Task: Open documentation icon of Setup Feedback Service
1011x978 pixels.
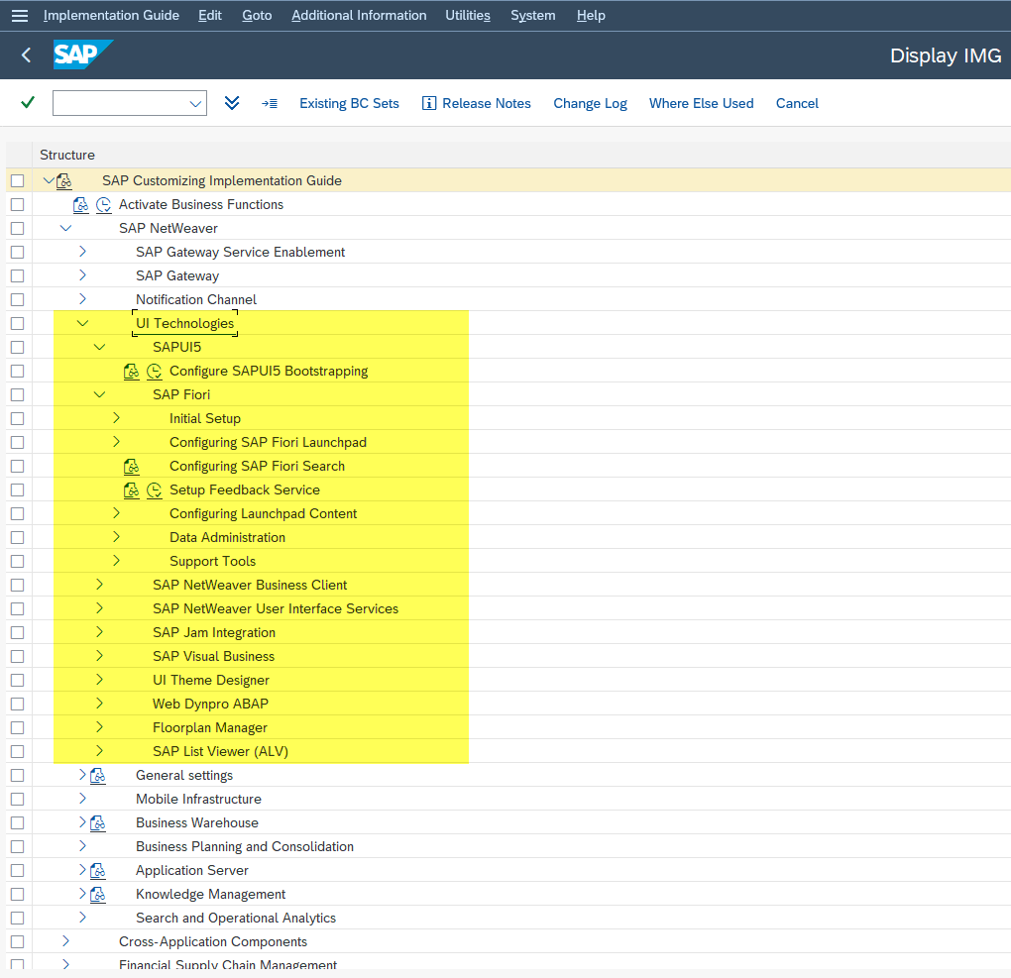Action: (132, 489)
